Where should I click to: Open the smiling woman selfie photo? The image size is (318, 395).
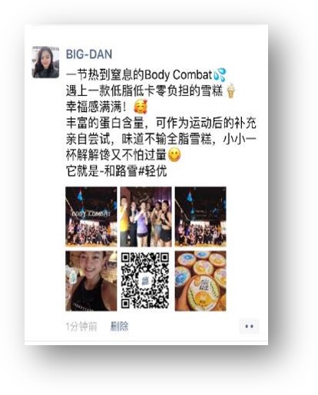pos(91,281)
